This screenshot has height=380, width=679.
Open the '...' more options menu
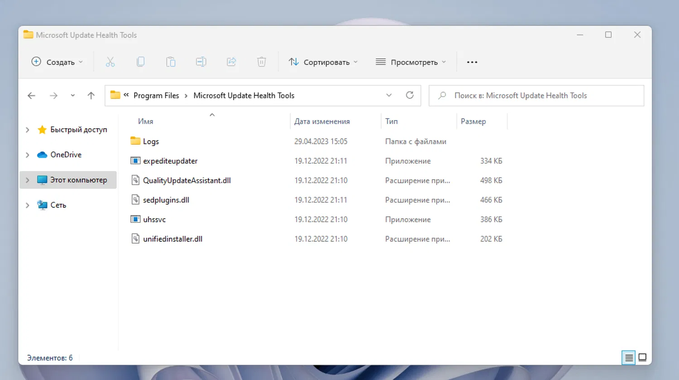472,62
